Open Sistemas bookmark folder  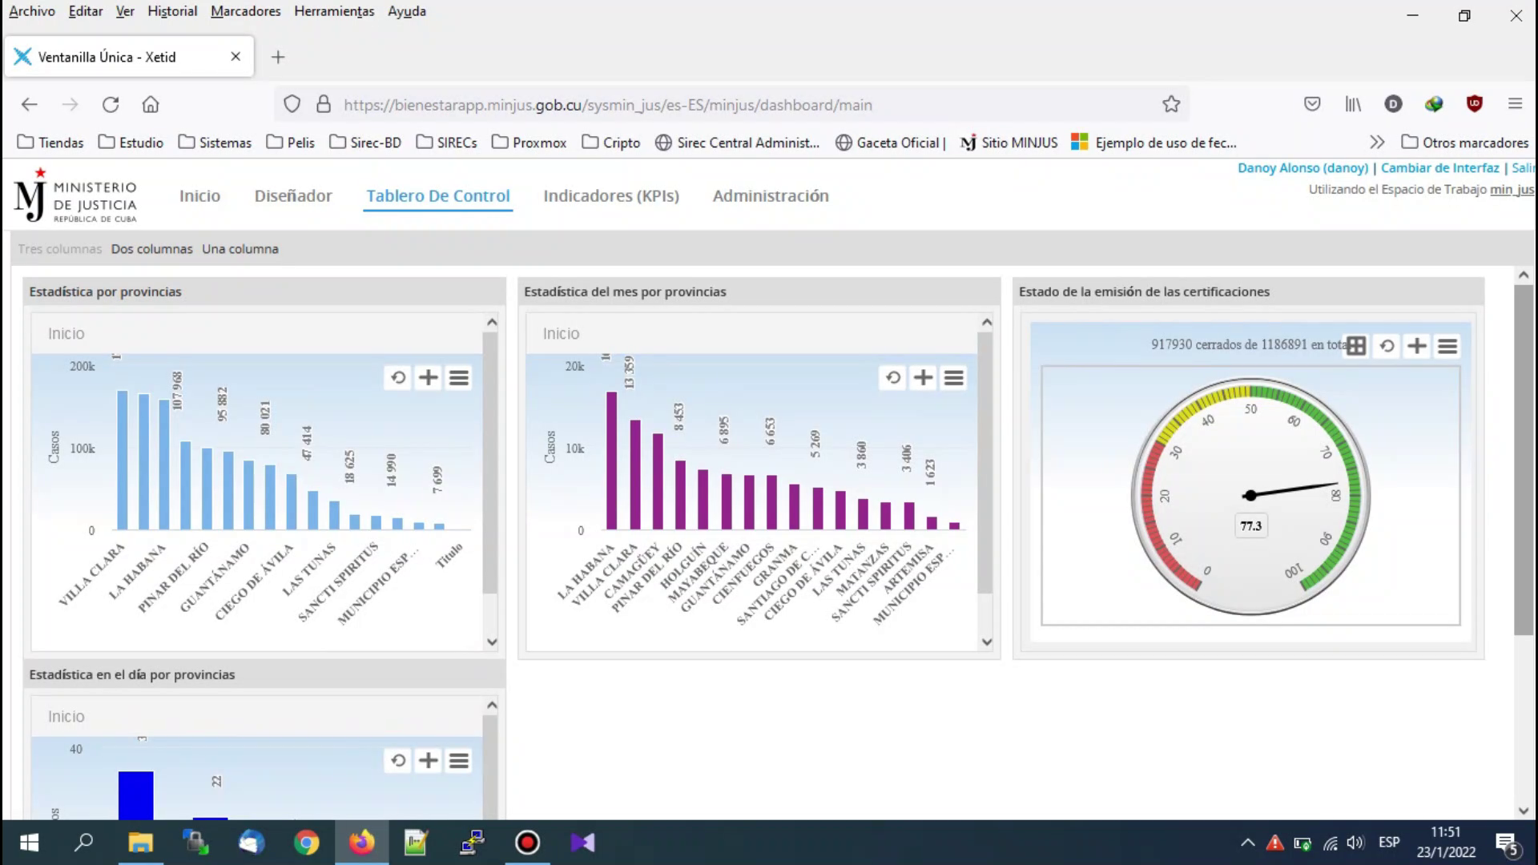coord(215,143)
